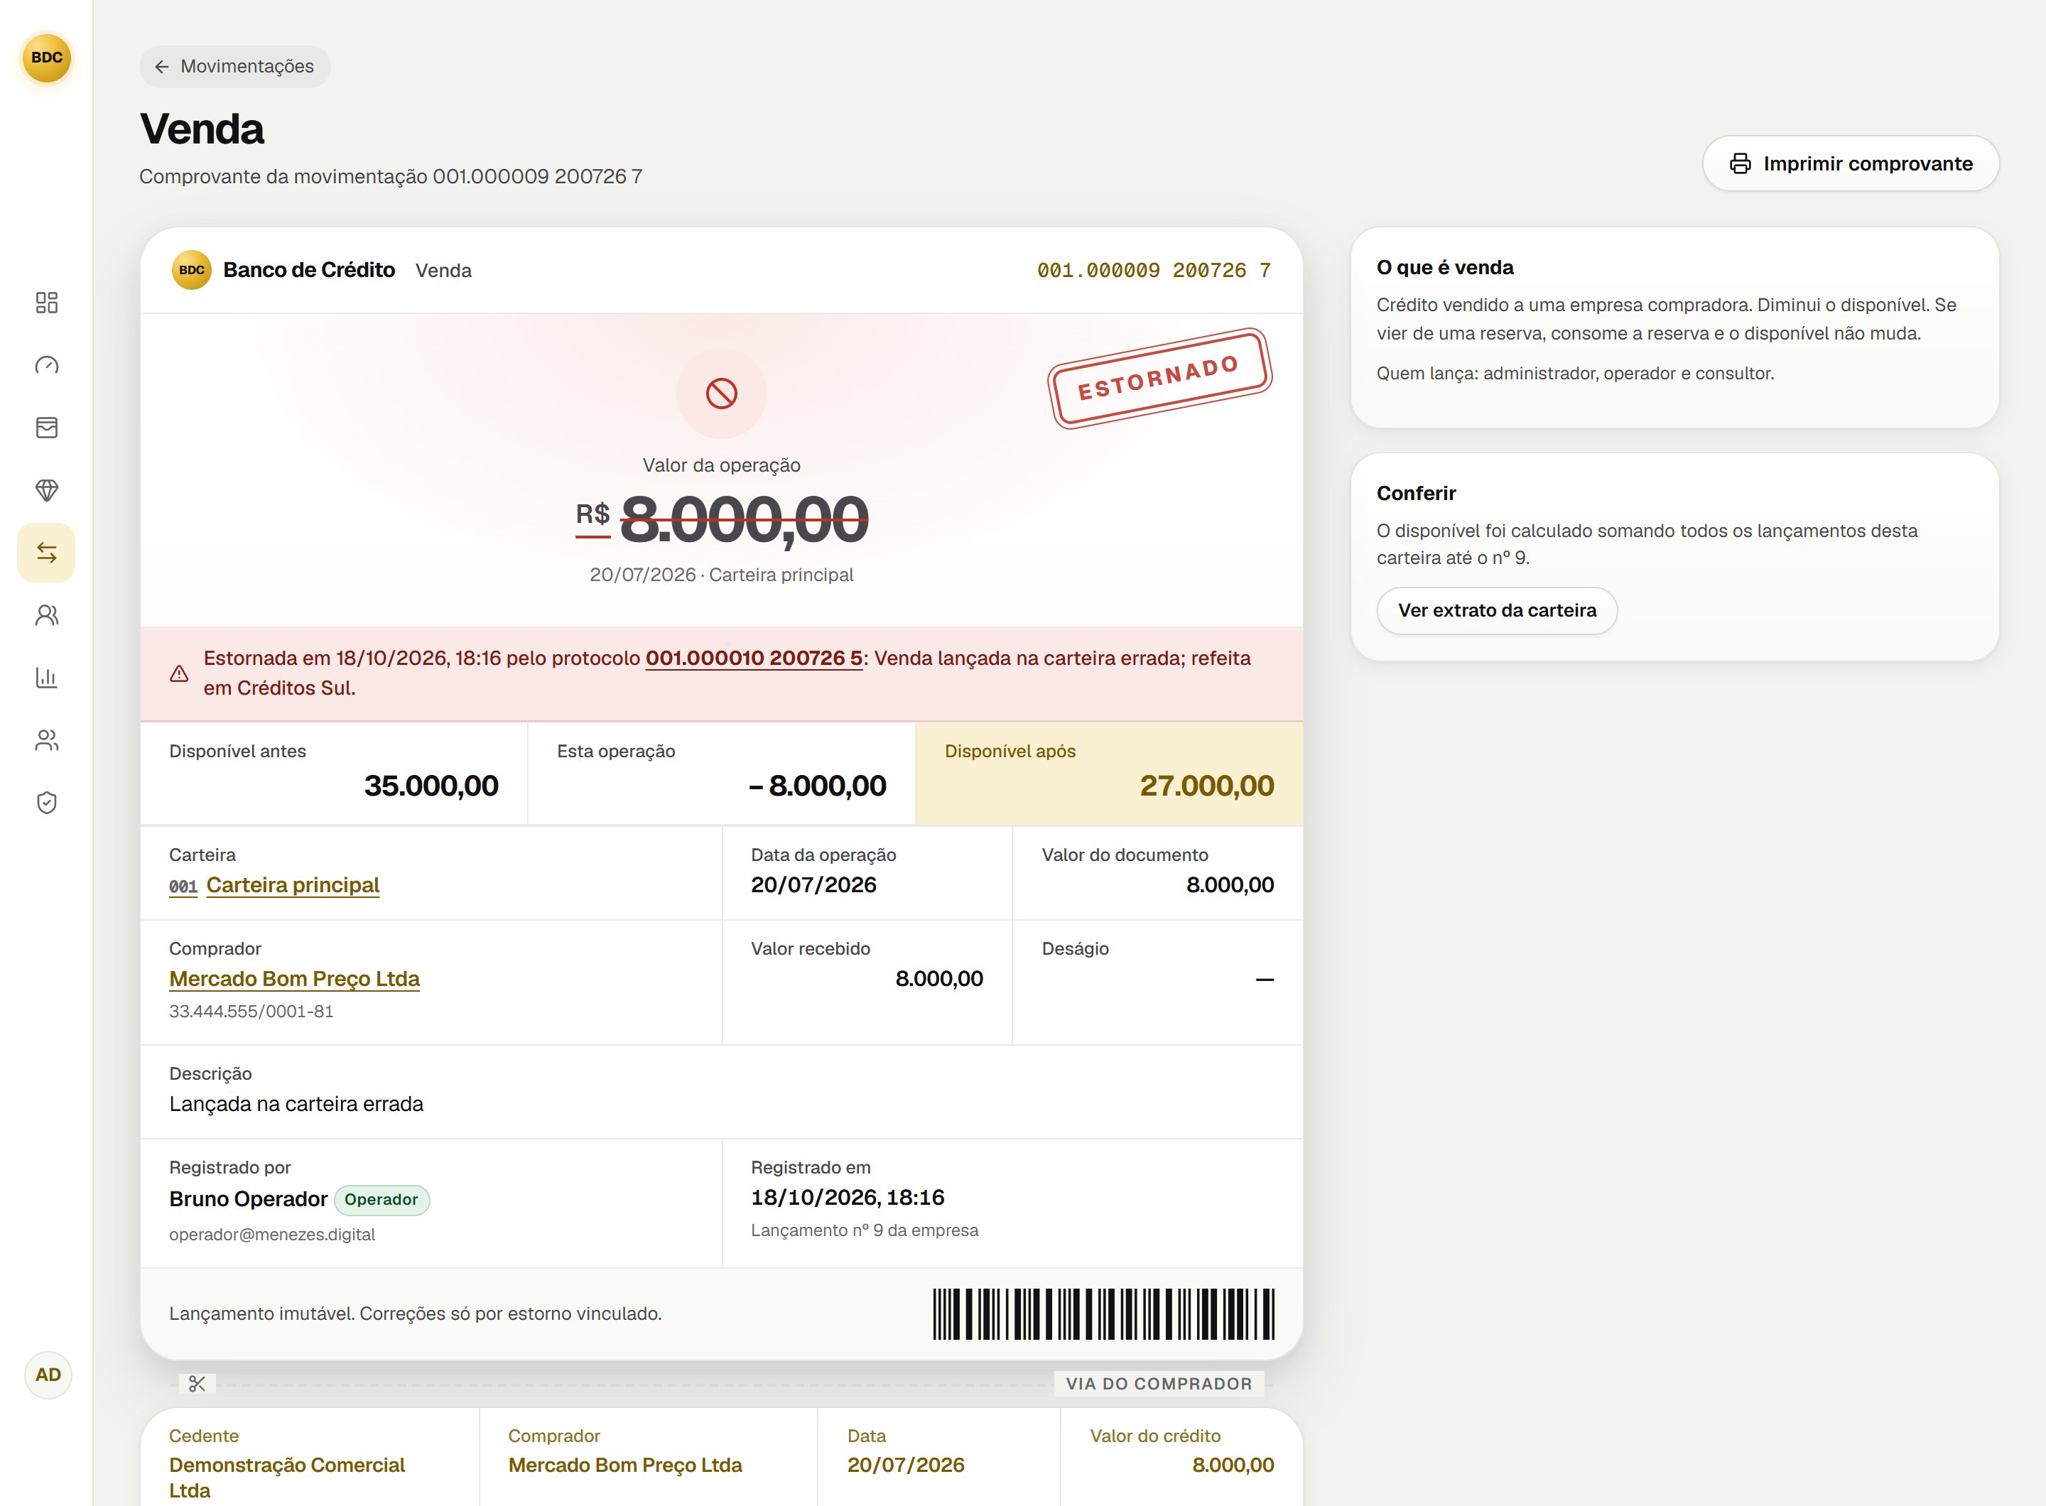Click Ver extrato da carteira

[1497, 611]
